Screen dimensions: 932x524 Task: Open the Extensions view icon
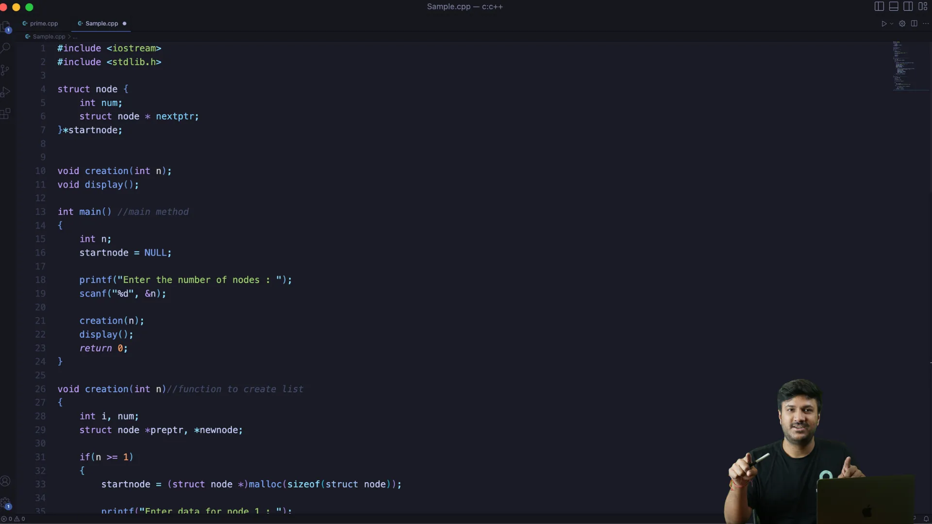[x=5, y=114]
